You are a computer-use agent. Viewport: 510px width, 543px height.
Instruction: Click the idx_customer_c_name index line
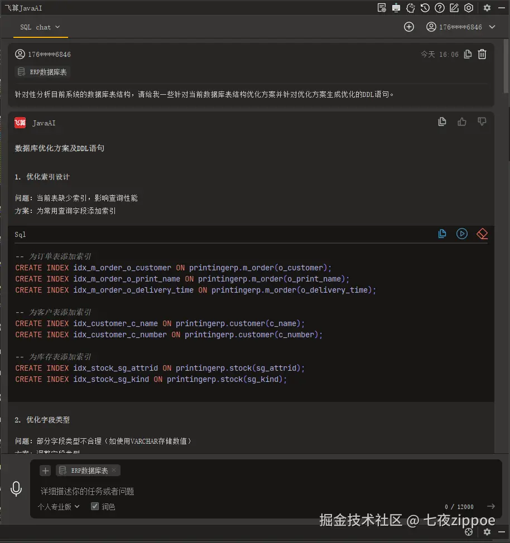[x=160, y=323]
